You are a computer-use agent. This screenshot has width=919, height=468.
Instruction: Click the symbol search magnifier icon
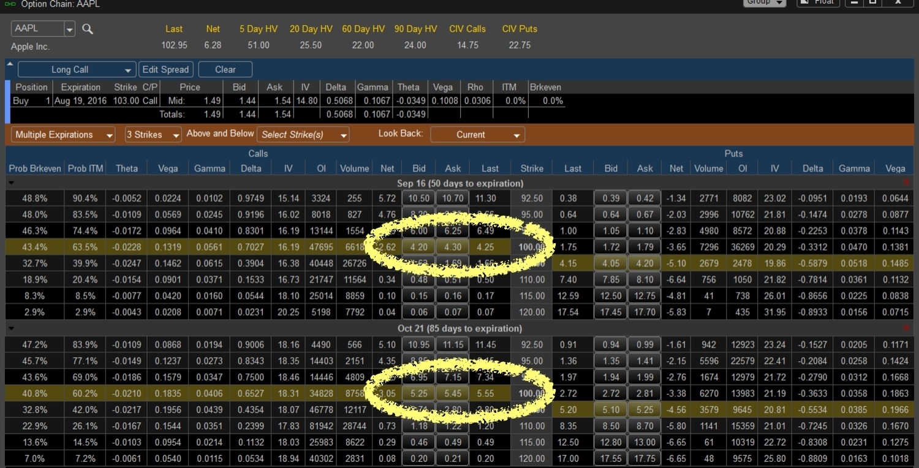[88, 29]
